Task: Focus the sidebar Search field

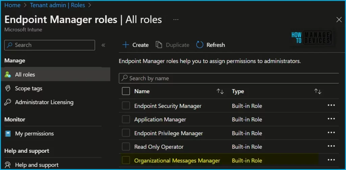Action: [50, 45]
